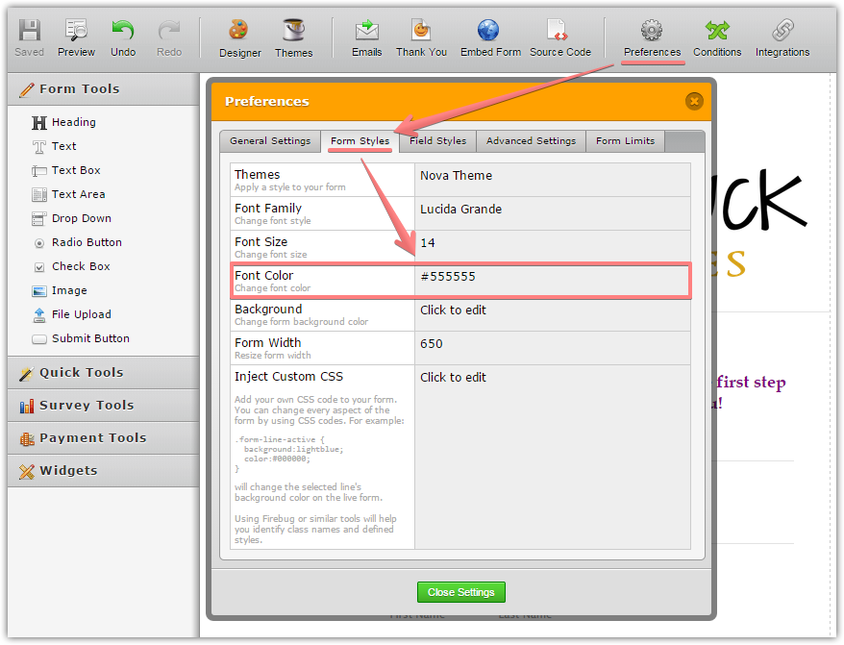Click the Conditions toolbar icon
Viewport: 844px width, 645px height.
point(716,31)
